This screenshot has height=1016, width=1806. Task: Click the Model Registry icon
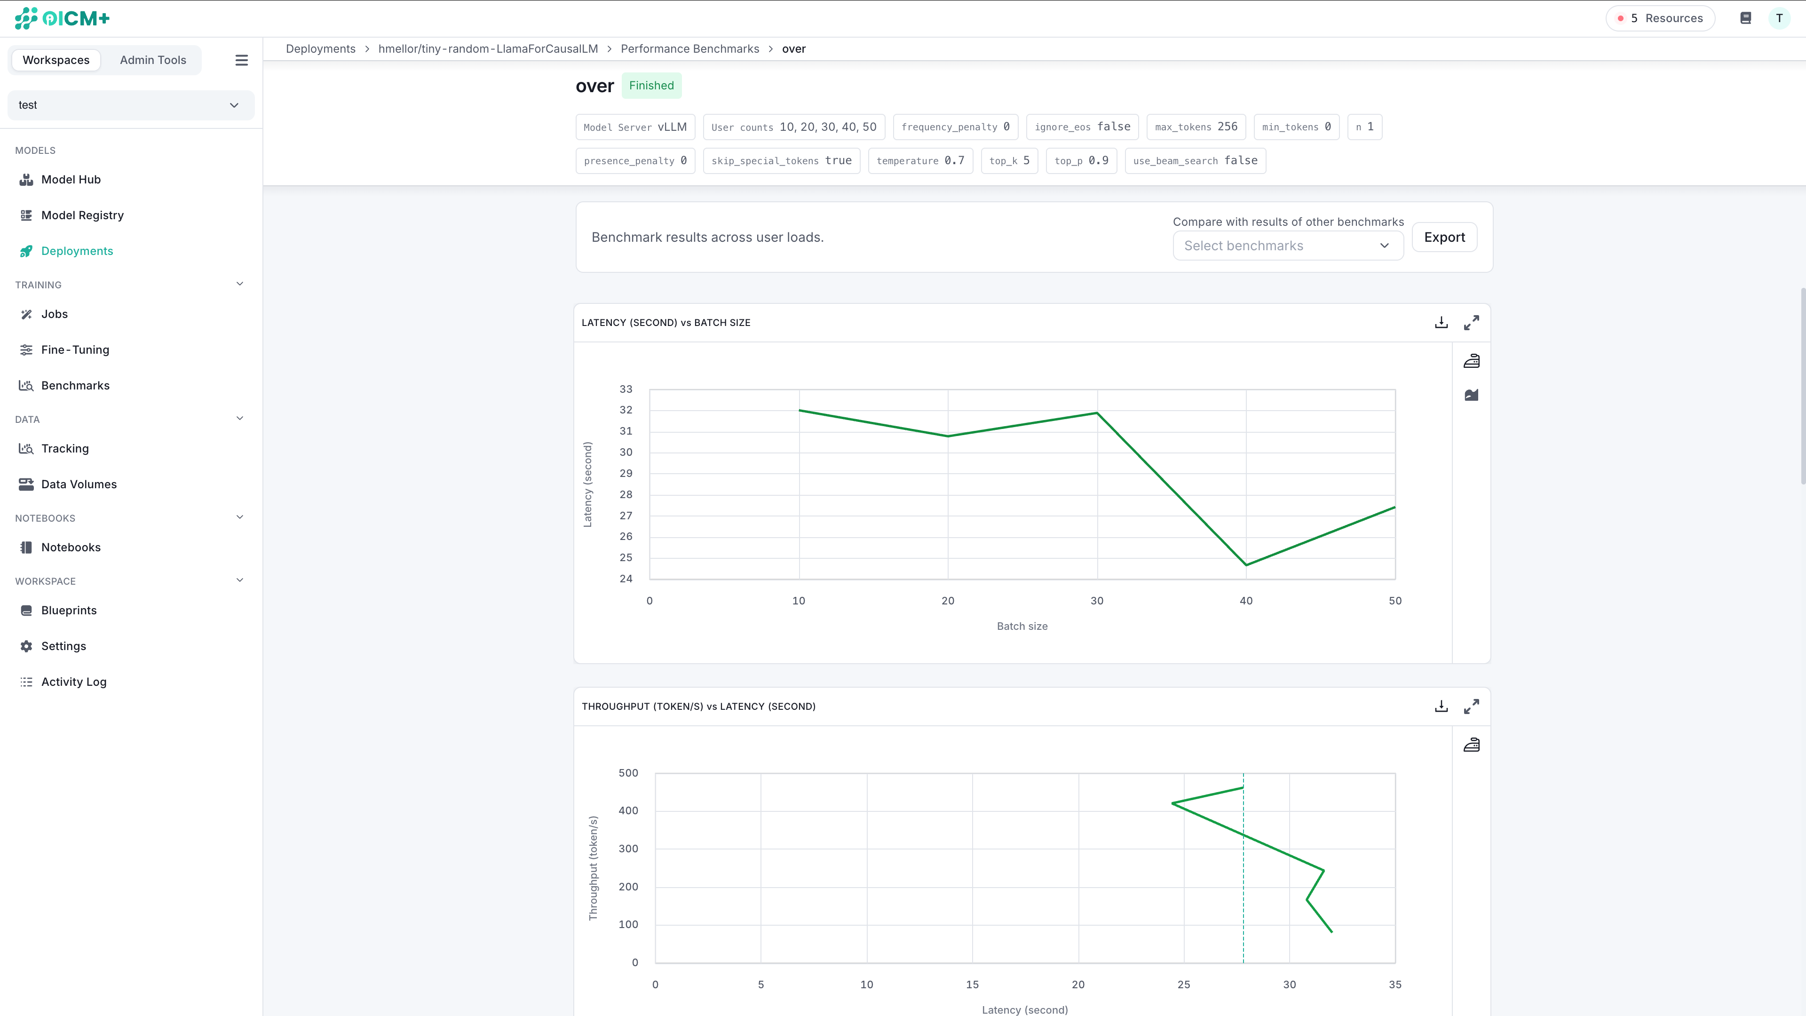click(x=26, y=215)
